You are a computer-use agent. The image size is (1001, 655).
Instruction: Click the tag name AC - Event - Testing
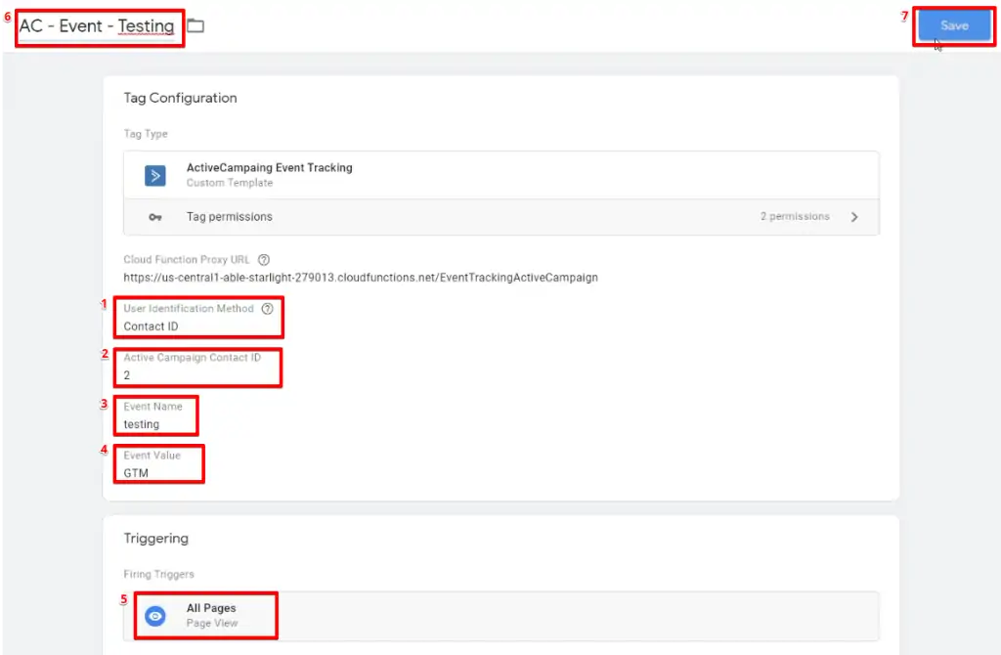(x=98, y=25)
